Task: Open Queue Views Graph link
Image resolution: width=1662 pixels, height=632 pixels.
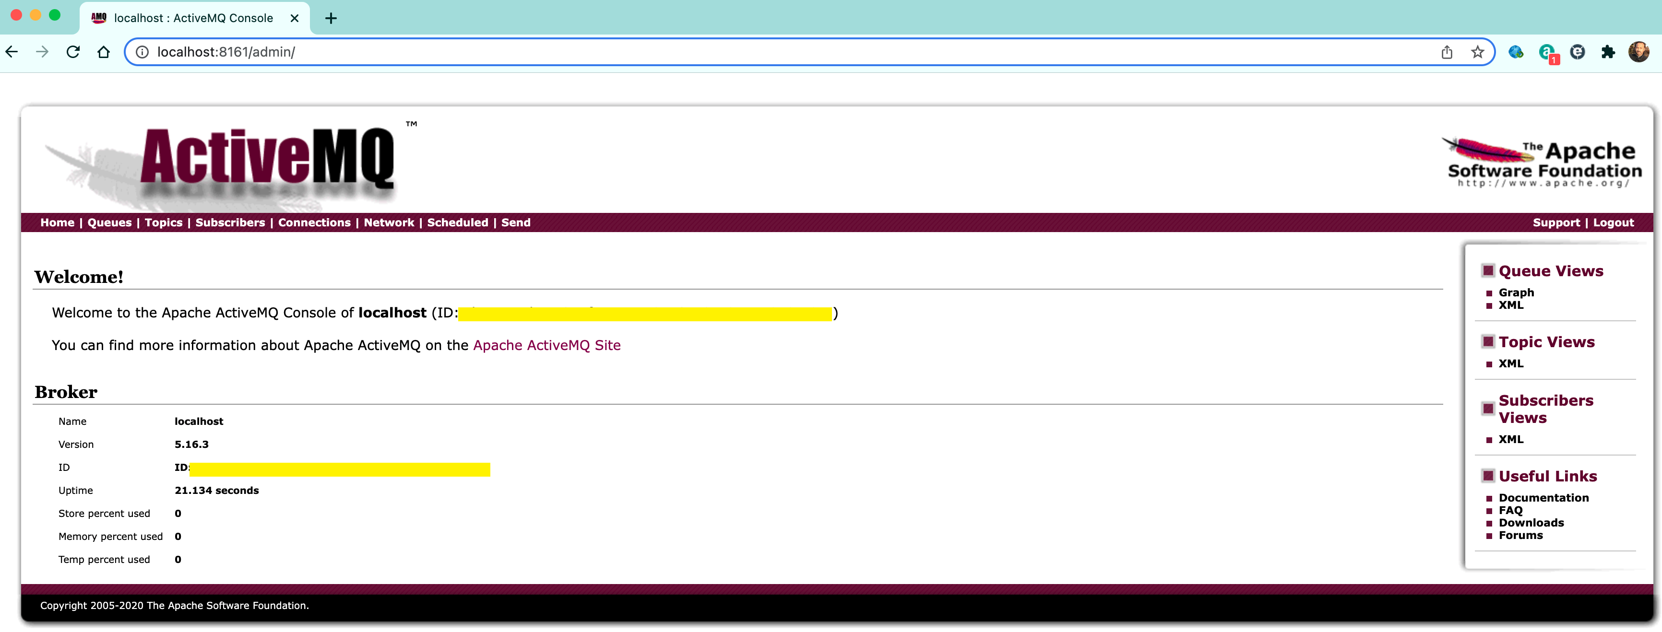Action: tap(1516, 293)
